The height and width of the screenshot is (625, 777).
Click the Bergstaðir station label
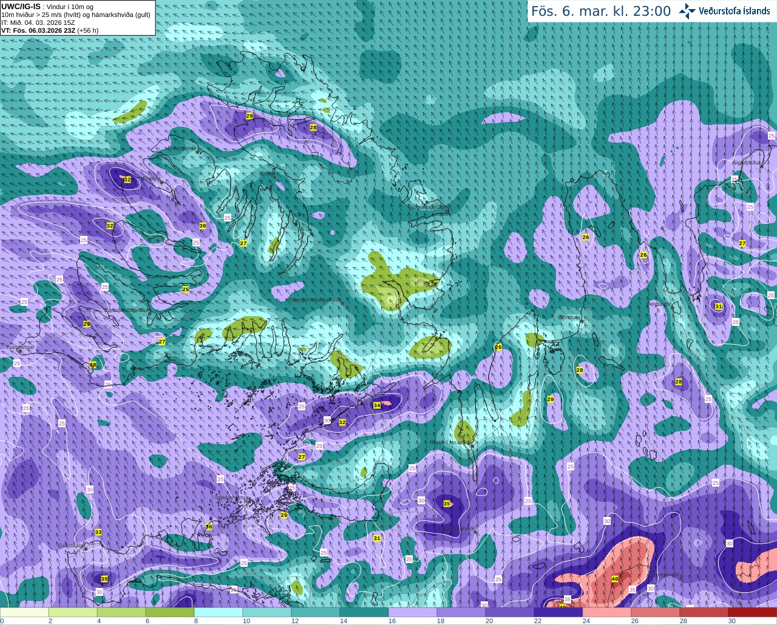tap(659, 304)
